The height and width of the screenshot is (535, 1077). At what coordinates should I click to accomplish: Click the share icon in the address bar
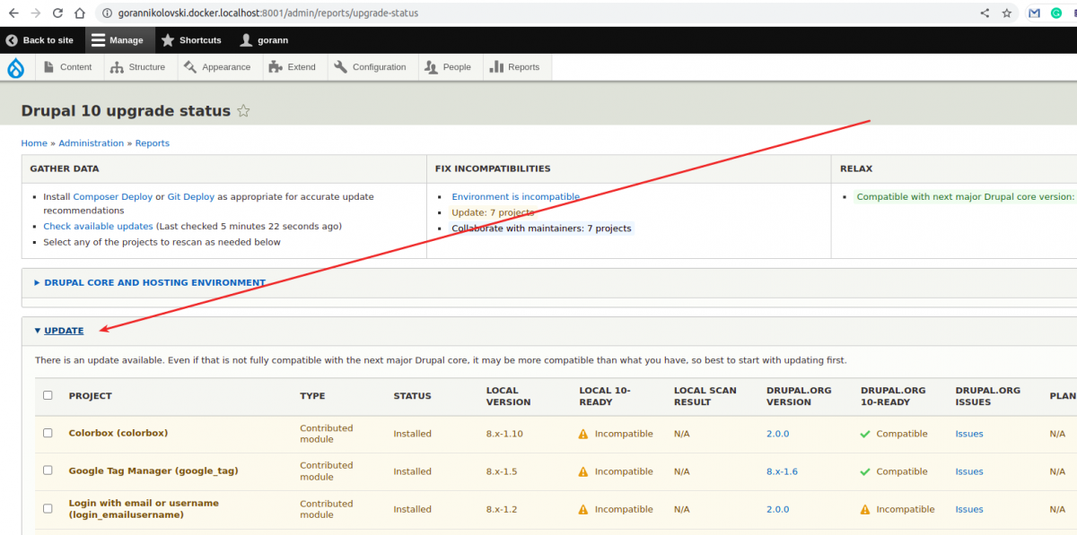point(985,13)
